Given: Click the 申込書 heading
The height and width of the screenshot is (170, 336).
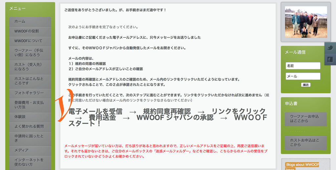Looking at the screenshot, I should (x=291, y=104).
